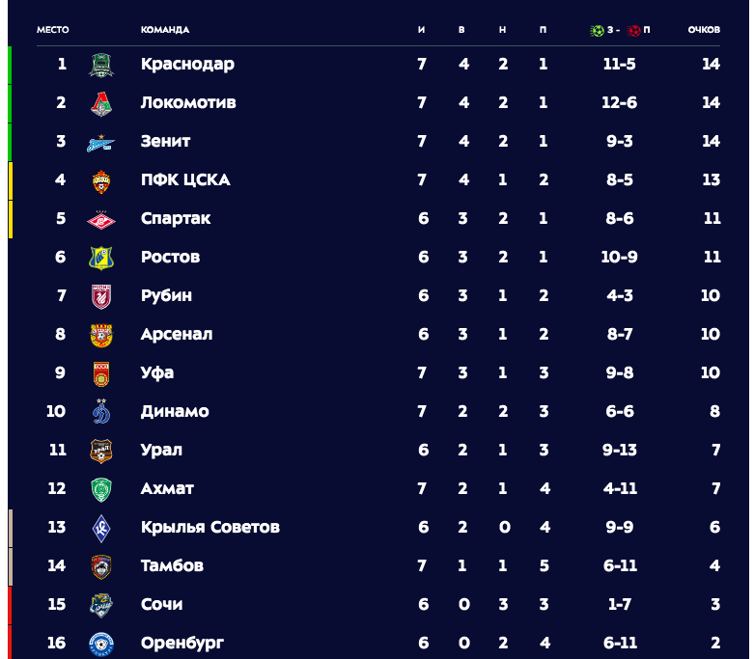Select the Уфа team name
This screenshot has width=754, height=659.
click(157, 372)
